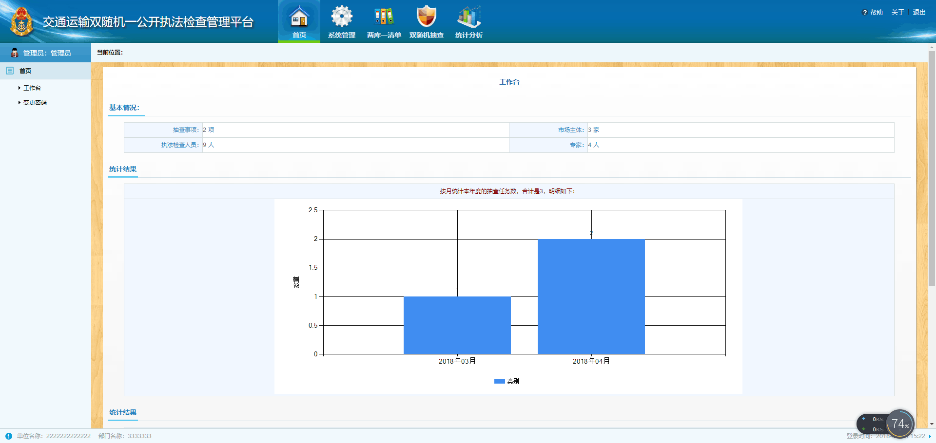Toggle the 类别 legend swatch
The height and width of the screenshot is (443, 936).
pyautogui.click(x=499, y=382)
